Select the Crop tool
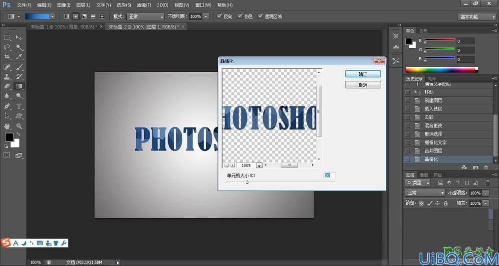 coord(7,57)
